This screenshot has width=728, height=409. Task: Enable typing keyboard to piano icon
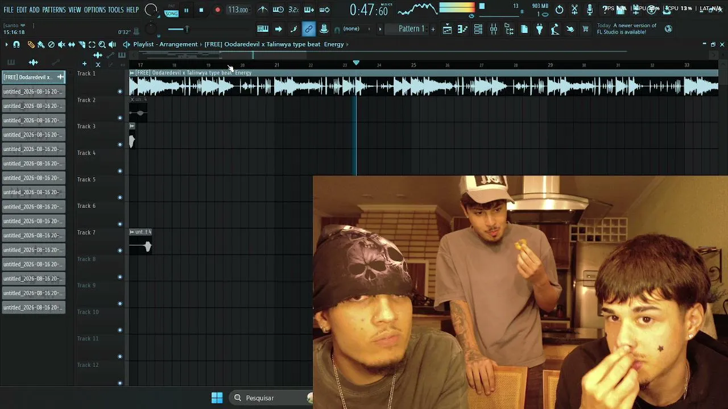pyautogui.click(x=263, y=29)
